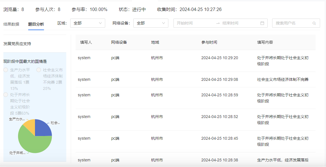Viewport: 326px width, 167px height.
Task: Select radio option 社会主义市场经济体制不完善
Action: tap(39, 70)
